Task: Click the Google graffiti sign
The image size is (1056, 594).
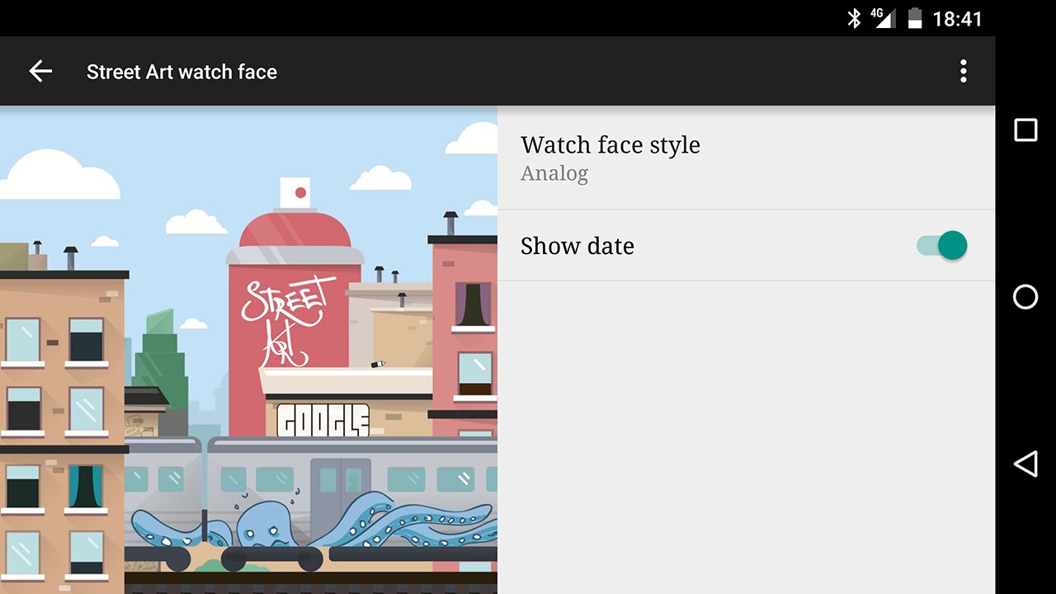Action: [x=323, y=420]
